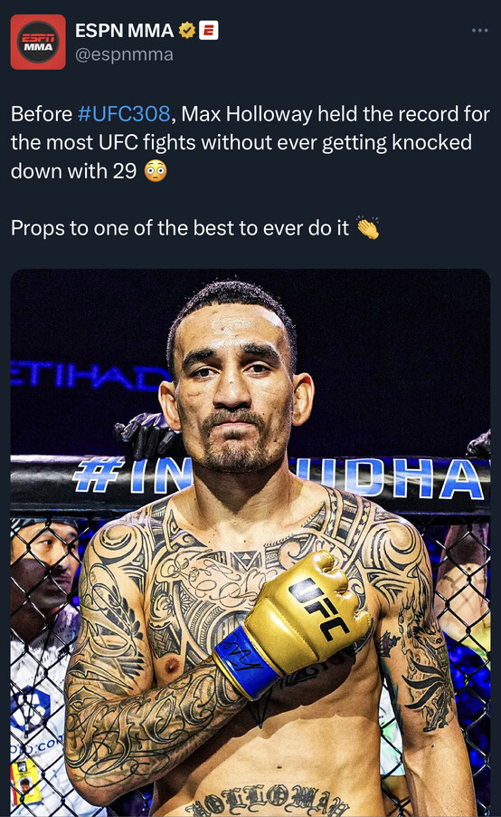Click the 'Props to one of the best' line

point(180,227)
